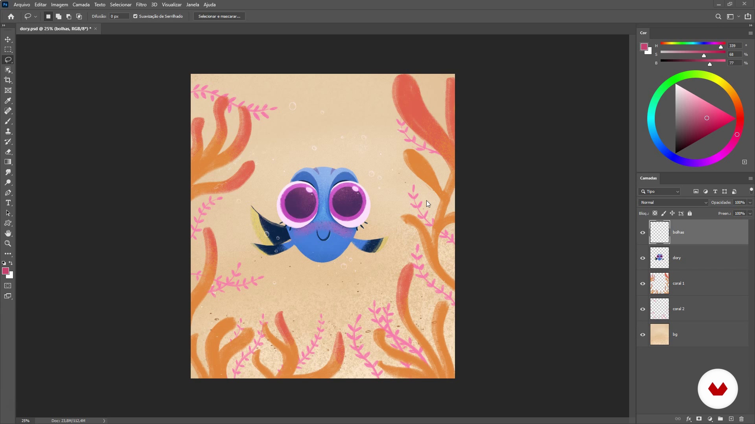Click Add to selection mode icon
755x424 pixels.
(x=59, y=16)
